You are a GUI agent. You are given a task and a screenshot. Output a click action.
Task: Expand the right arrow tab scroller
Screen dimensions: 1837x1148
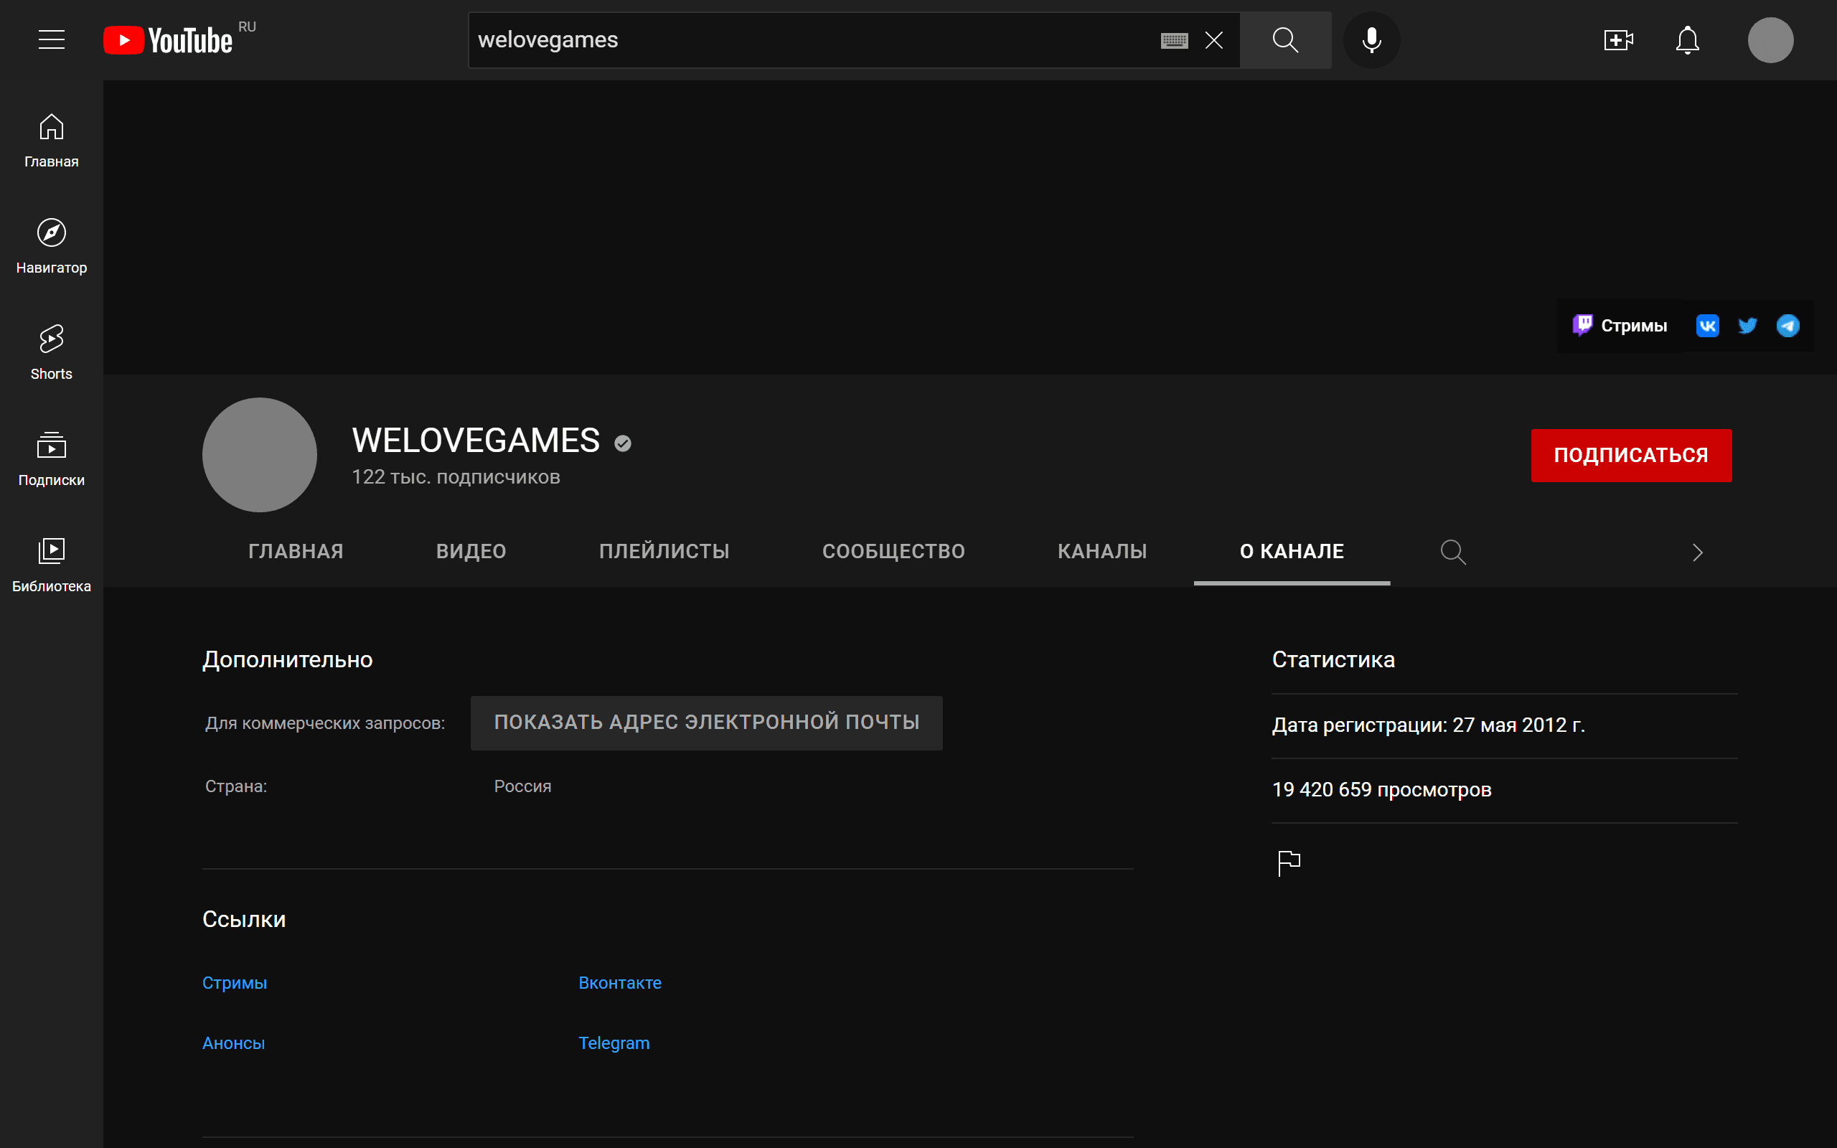[x=1698, y=553]
